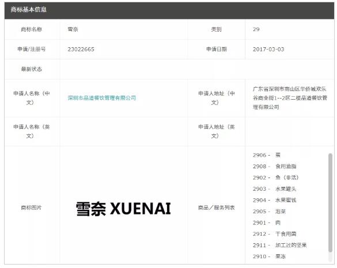
Task: Click application date 2017-03-03
Action: (x=268, y=49)
